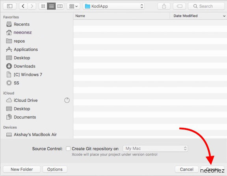Viewport: 227px width, 176px height.
Task: Click the iCloud Drive sync progress icon
Action: pyautogui.click(x=67, y=100)
